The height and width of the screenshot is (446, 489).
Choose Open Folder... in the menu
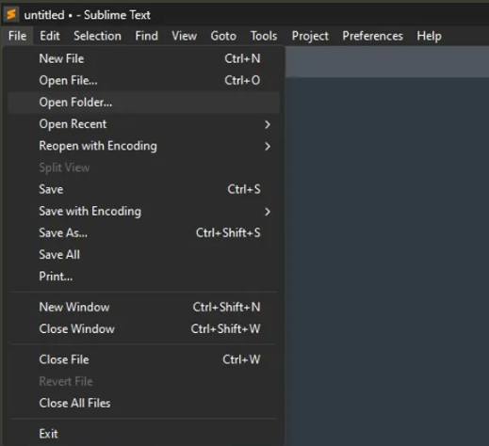click(143, 103)
